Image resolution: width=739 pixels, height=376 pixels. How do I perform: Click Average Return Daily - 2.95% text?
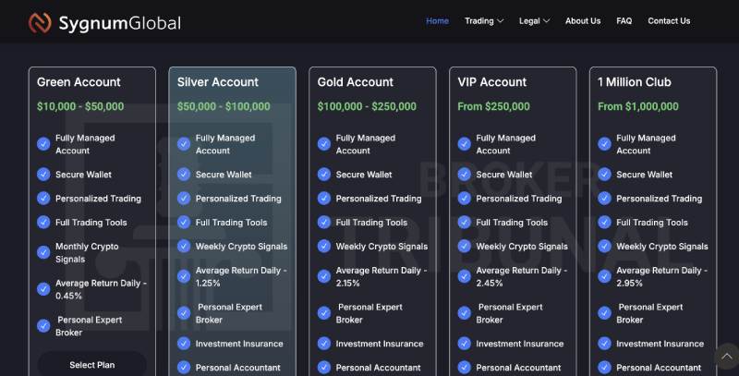(661, 276)
